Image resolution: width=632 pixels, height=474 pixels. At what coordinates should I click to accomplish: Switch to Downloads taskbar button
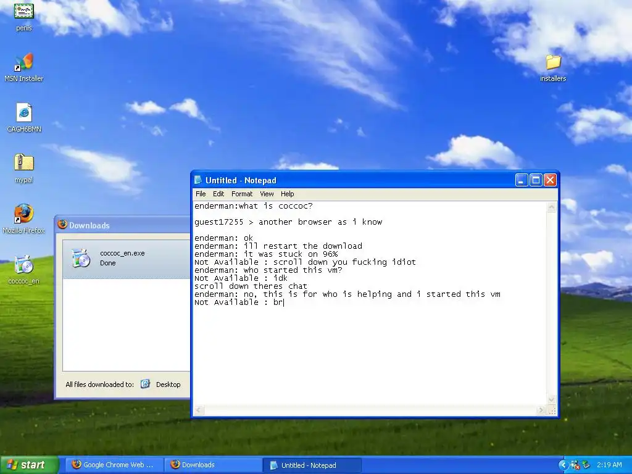tap(213, 465)
